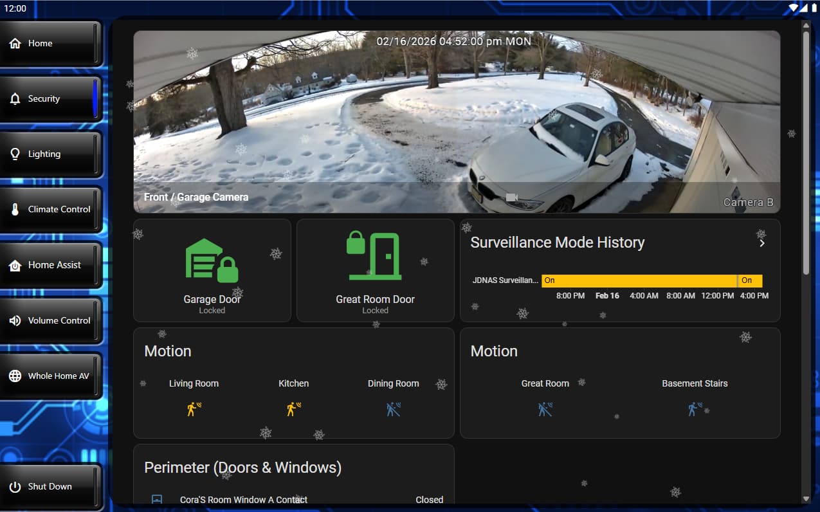Open the Dining Room motion sensor icon
The image size is (820, 512).
(x=393, y=409)
